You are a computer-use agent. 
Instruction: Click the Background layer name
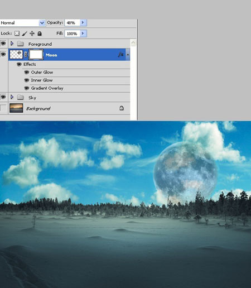38,108
